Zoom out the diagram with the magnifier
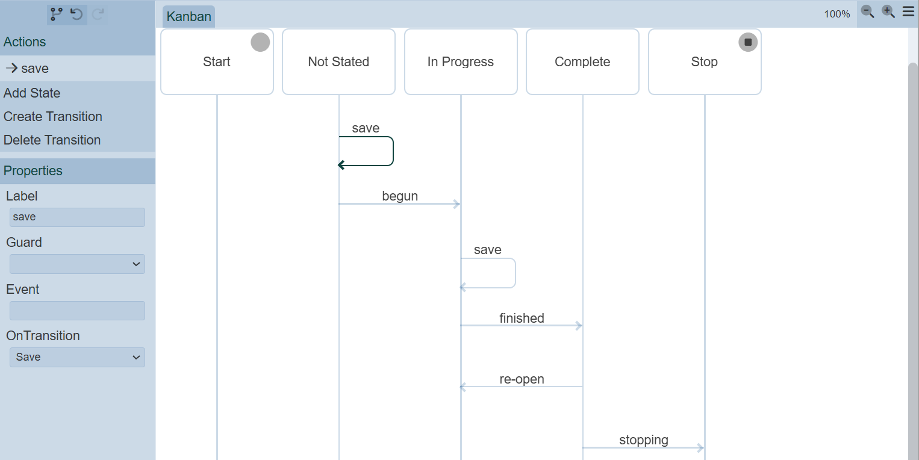This screenshot has width=919, height=460. 867,11
